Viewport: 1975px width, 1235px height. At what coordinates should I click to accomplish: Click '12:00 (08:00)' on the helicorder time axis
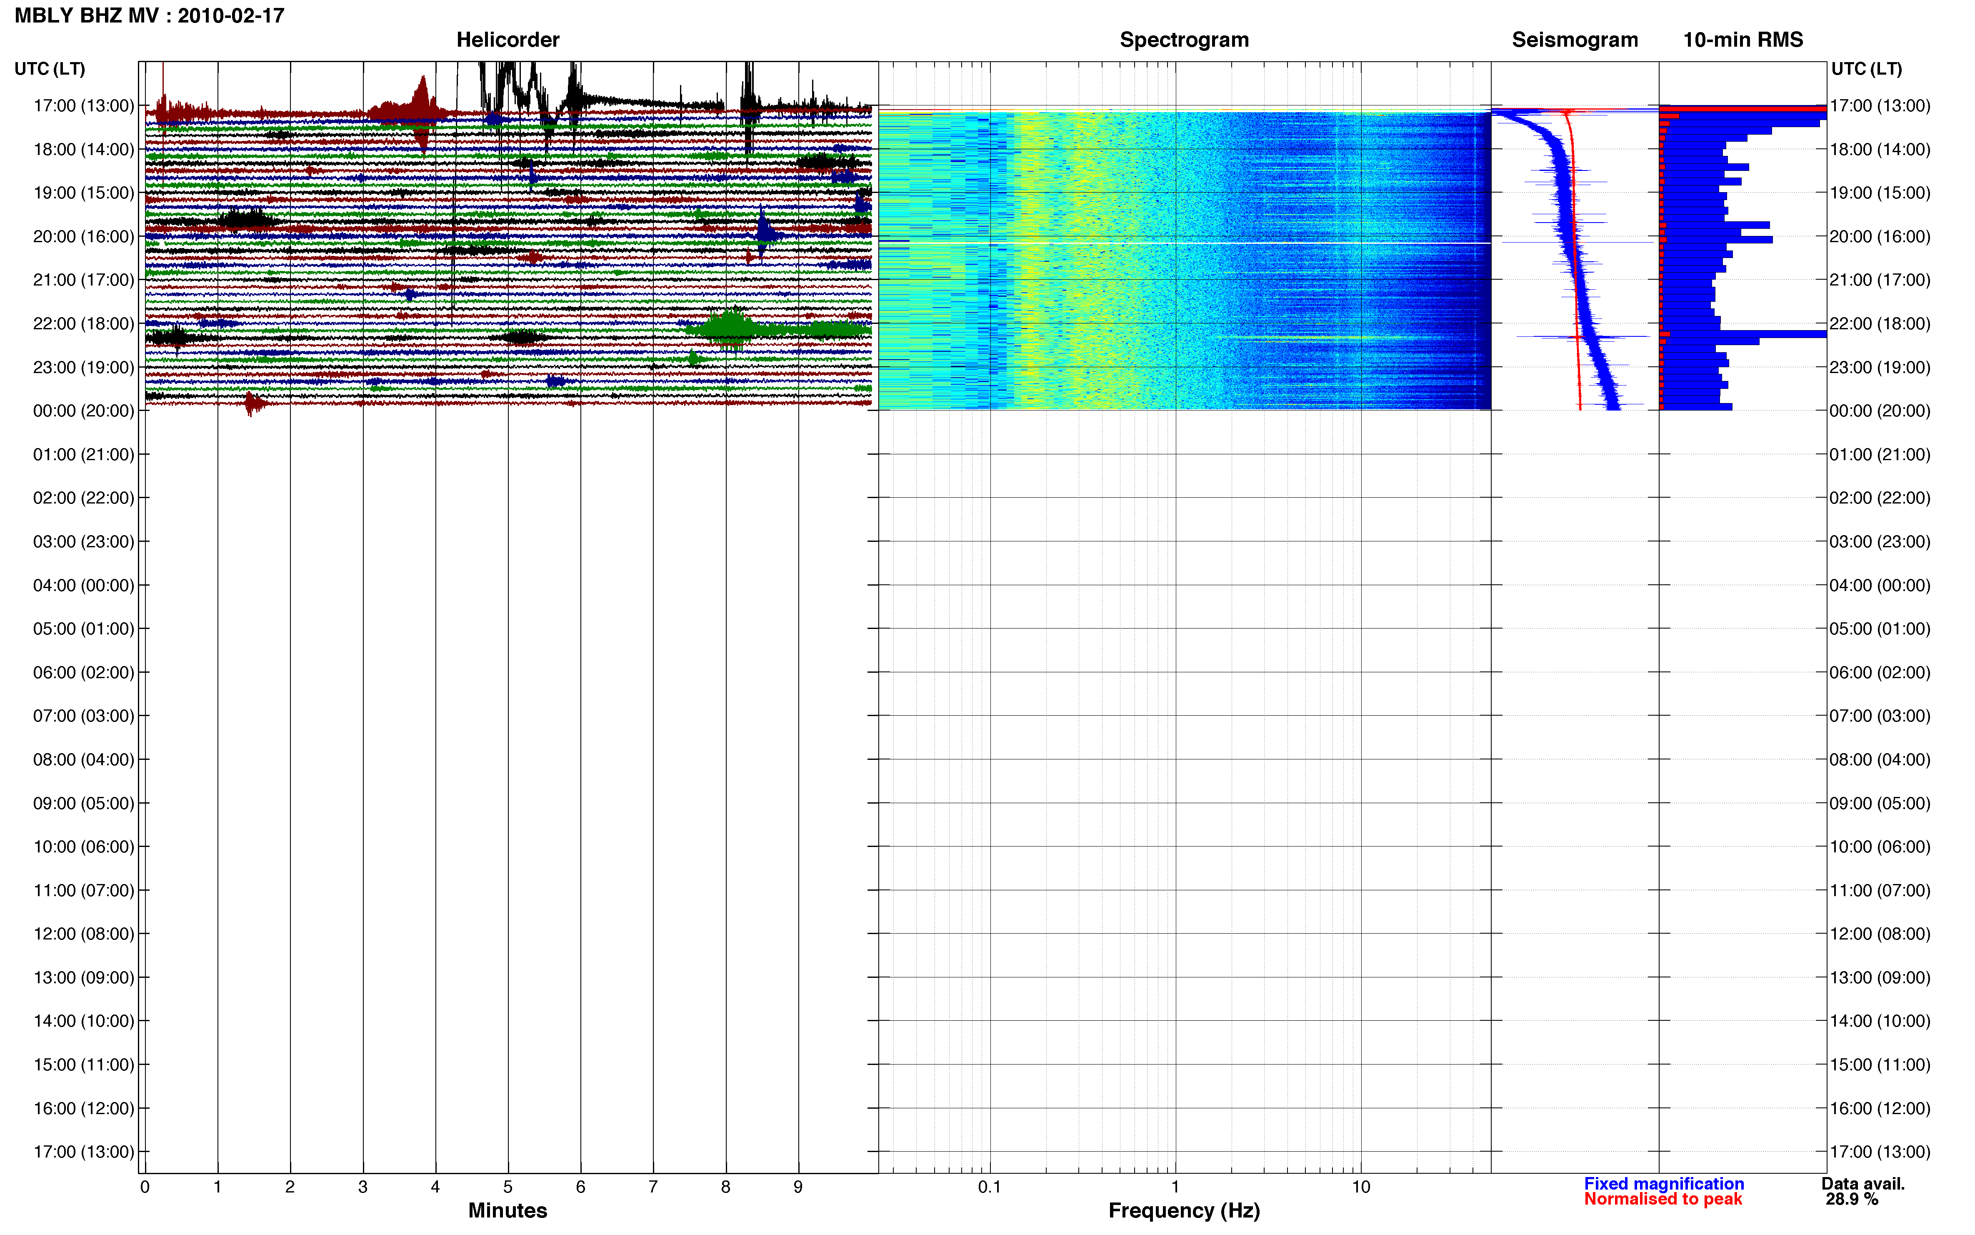tap(83, 934)
